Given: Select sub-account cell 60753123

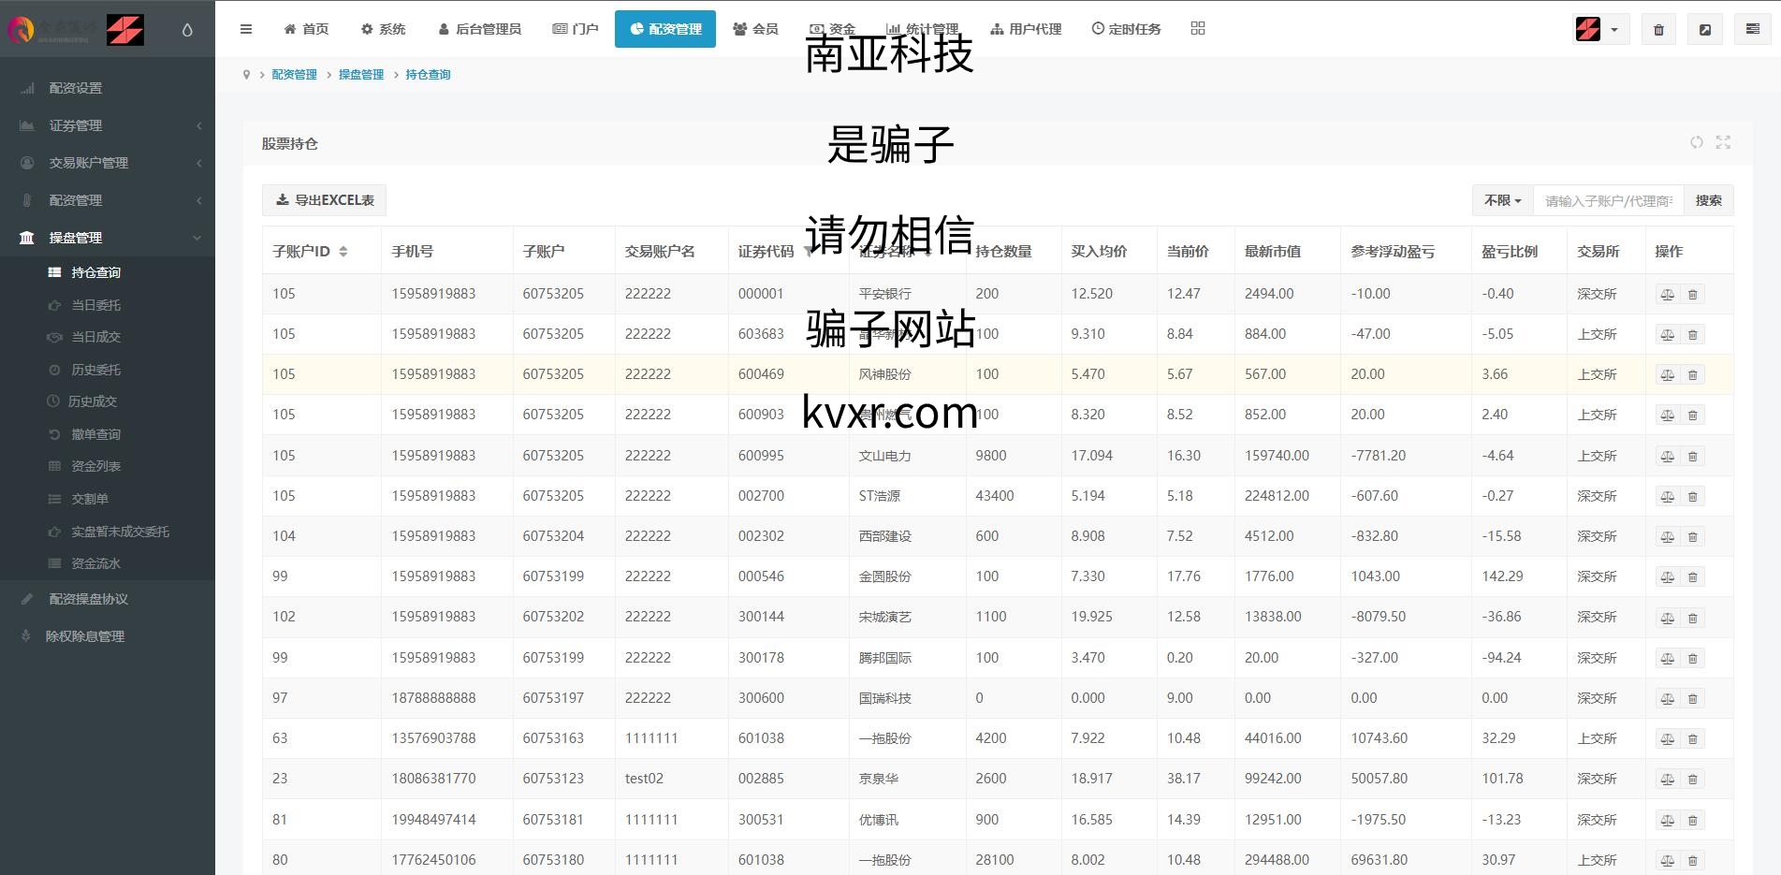Looking at the screenshot, I should (553, 779).
